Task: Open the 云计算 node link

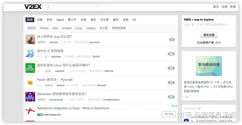Action: [104, 28]
